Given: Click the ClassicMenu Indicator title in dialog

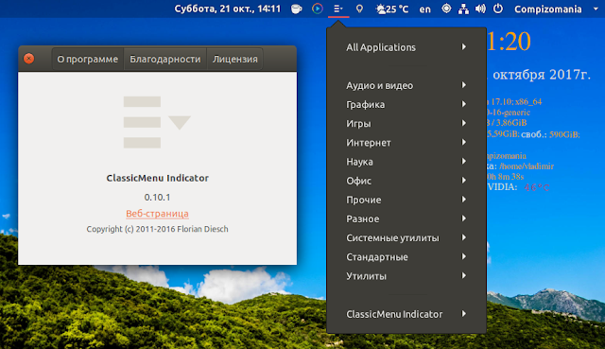Looking at the screenshot, I should pos(158,178).
